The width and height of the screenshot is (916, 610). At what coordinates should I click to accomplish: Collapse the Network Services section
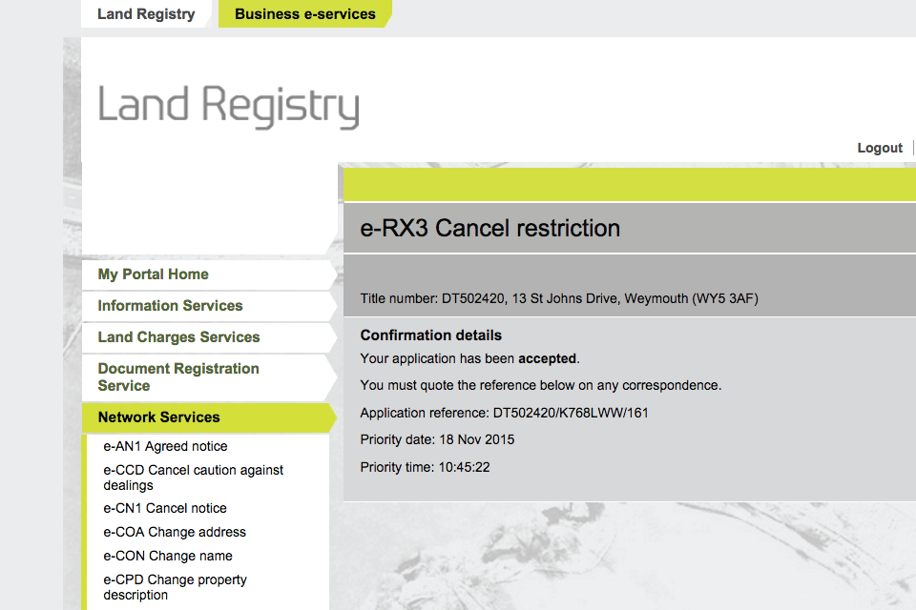158,417
